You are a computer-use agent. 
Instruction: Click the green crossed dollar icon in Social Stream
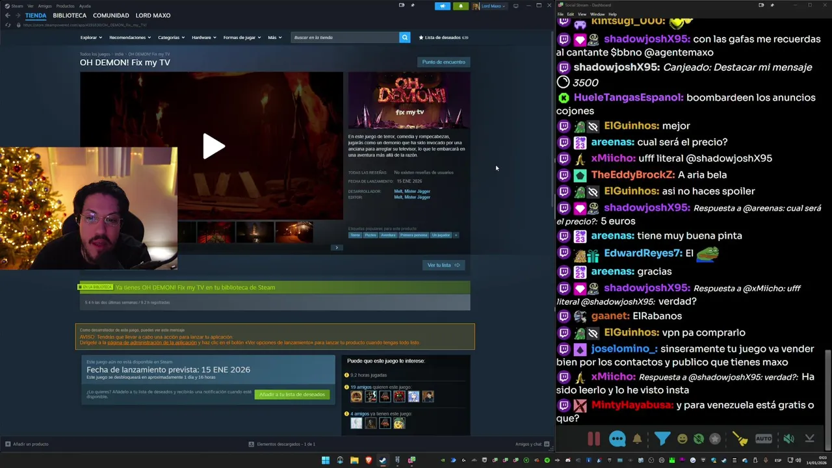tap(698, 439)
